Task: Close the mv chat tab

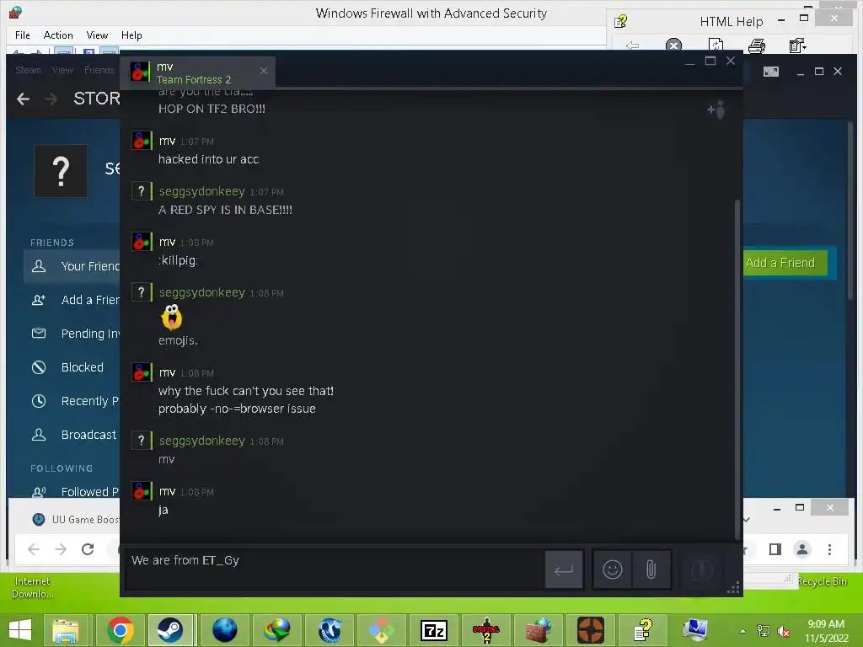Action: click(264, 71)
